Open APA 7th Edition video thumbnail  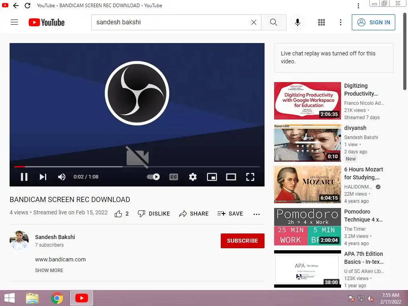pyautogui.click(x=308, y=269)
